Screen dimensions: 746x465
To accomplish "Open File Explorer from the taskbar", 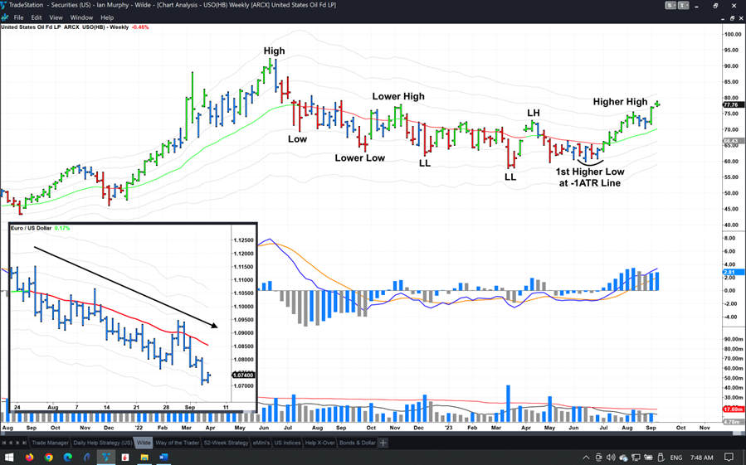I will 144,457.
